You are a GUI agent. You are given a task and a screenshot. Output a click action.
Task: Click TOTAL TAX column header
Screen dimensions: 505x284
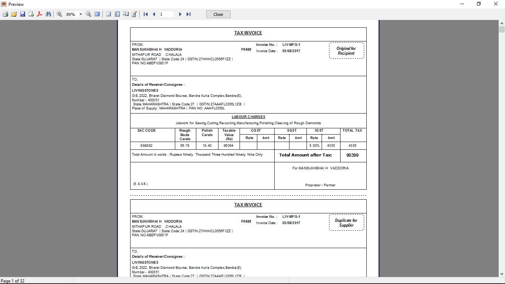click(x=352, y=131)
